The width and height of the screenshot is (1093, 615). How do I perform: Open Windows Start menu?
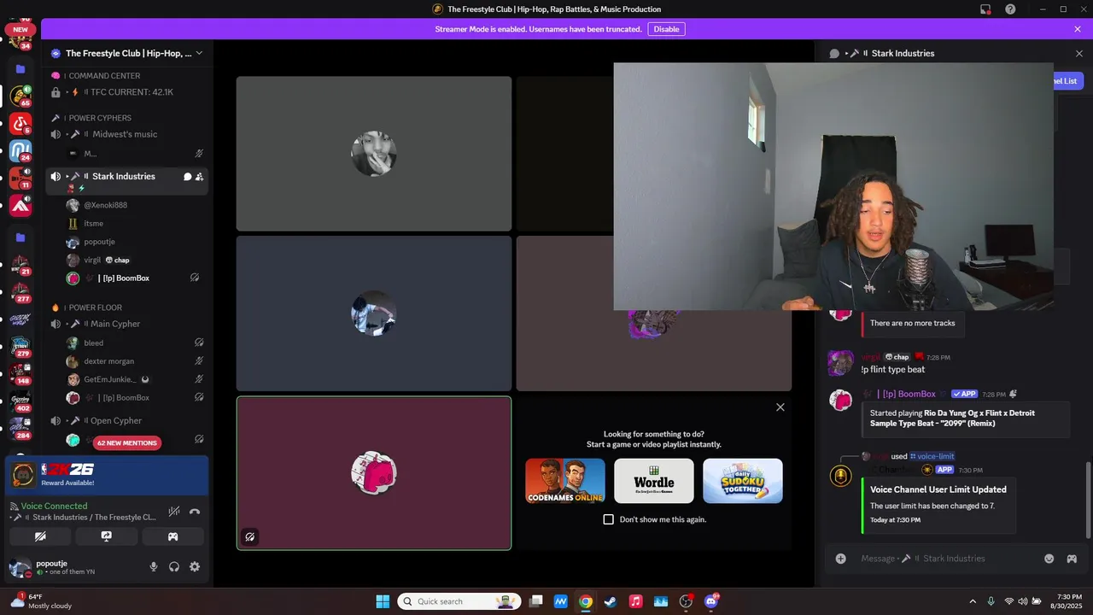(383, 601)
